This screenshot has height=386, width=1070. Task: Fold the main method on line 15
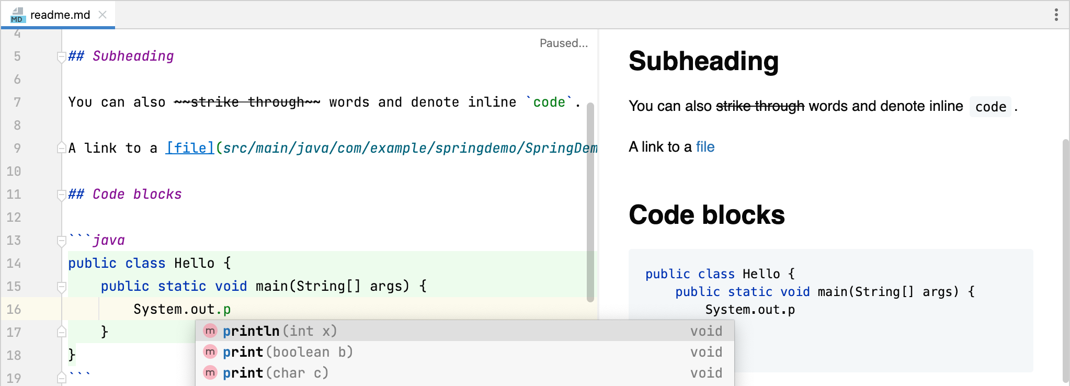click(61, 287)
